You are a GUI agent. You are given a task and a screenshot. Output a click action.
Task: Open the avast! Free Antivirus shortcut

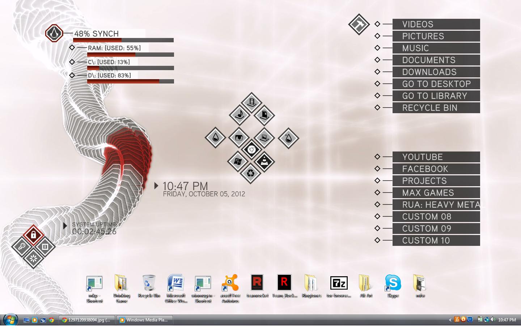(230, 289)
